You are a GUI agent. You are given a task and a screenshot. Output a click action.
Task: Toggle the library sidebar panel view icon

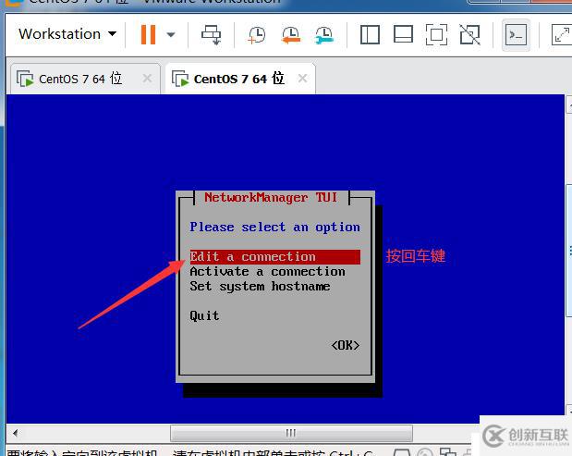coord(370,34)
